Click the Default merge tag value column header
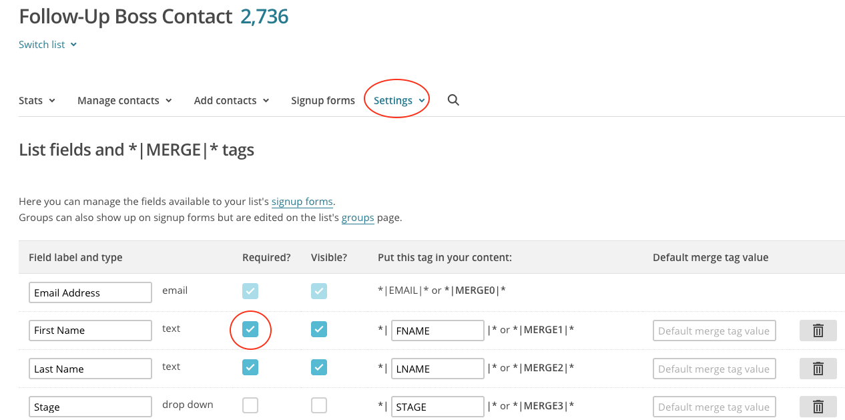845x420 pixels. click(711, 258)
